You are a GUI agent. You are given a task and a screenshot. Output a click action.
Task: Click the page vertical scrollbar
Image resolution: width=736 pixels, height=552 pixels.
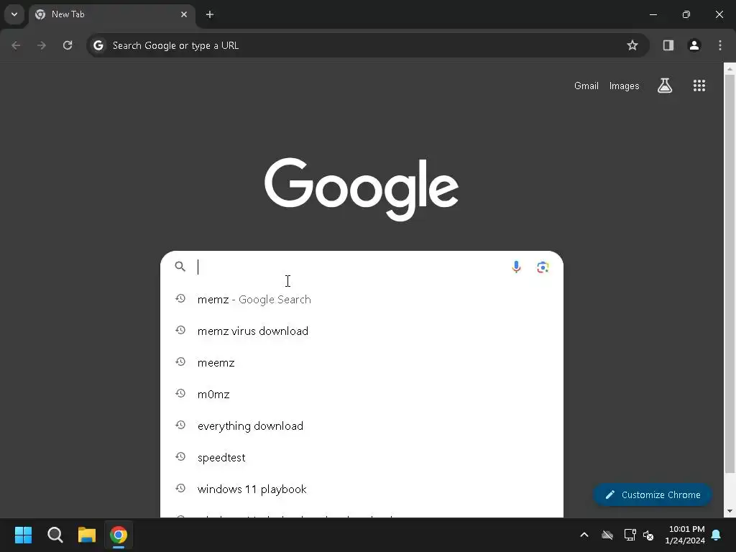click(730, 275)
